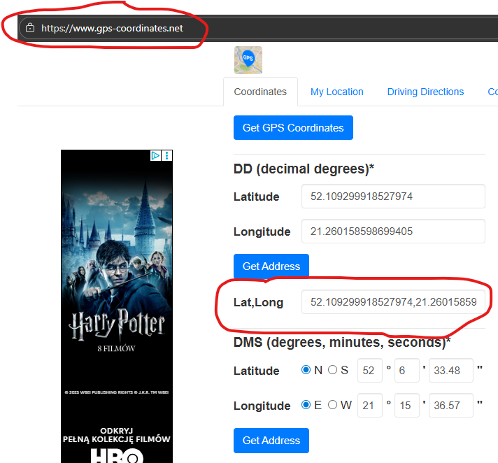The height and width of the screenshot is (463, 498).
Task: Select the W longitude radio button
Action: pos(332,405)
